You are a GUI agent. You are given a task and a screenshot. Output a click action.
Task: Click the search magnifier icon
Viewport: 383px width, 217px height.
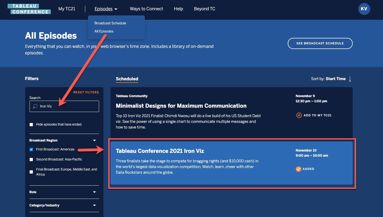(35, 106)
